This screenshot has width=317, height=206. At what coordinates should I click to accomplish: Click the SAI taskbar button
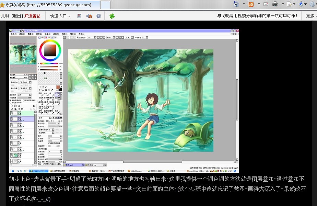point(38,171)
